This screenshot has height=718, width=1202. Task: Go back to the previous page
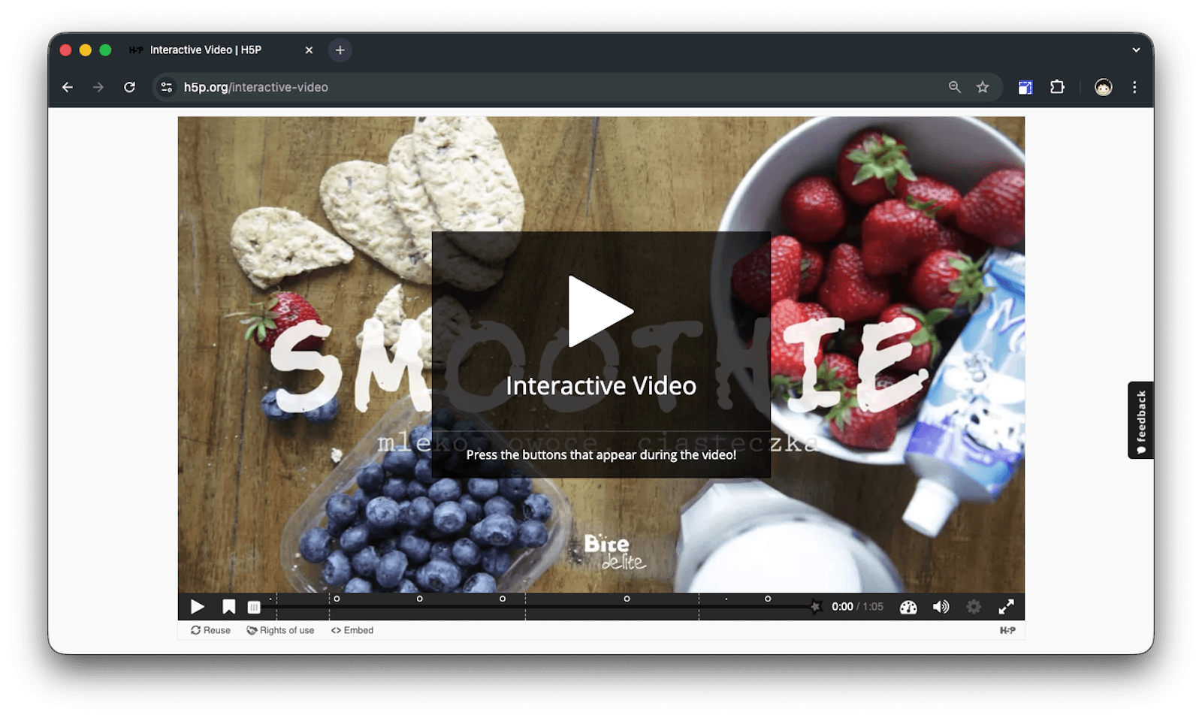coord(68,87)
